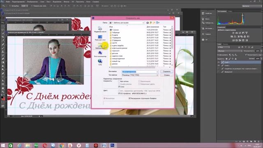
Task: Select the 'гороскоп' folder
Action: click(115, 51)
